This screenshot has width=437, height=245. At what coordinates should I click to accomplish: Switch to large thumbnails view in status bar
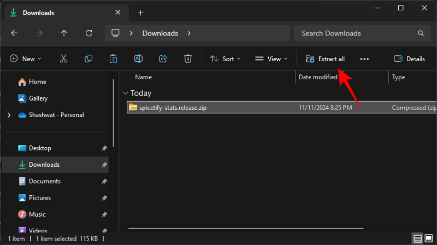(x=429, y=239)
